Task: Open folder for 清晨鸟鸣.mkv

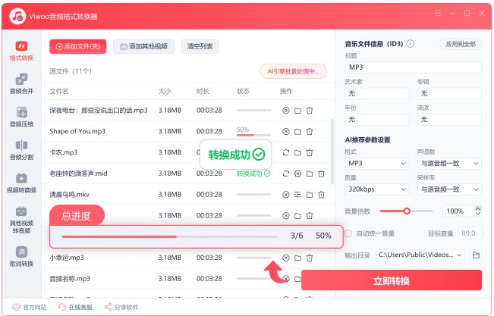Action: (310, 195)
